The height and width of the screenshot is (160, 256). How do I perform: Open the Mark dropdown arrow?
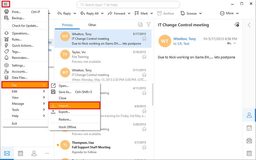(152, 13)
